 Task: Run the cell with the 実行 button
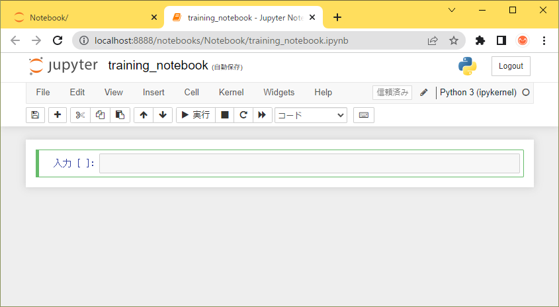tap(196, 115)
